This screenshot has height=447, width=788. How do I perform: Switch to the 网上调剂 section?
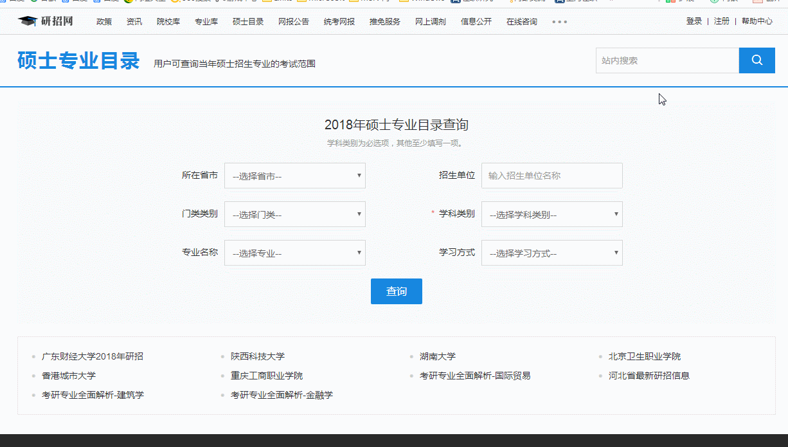pyautogui.click(x=429, y=21)
